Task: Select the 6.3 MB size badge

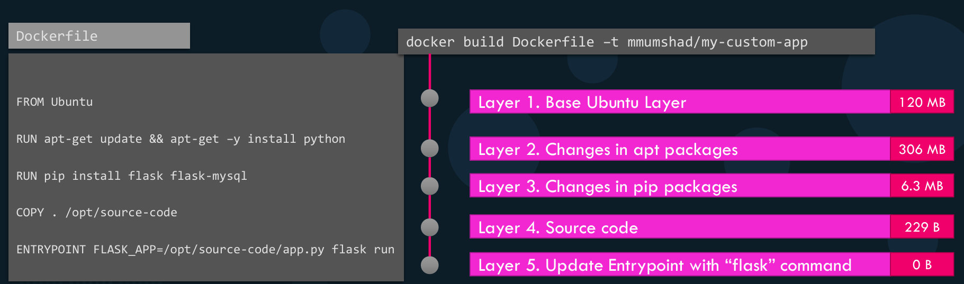Action: [x=922, y=186]
